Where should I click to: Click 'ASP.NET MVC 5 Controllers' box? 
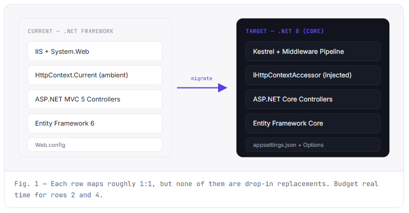pos(95,99)
